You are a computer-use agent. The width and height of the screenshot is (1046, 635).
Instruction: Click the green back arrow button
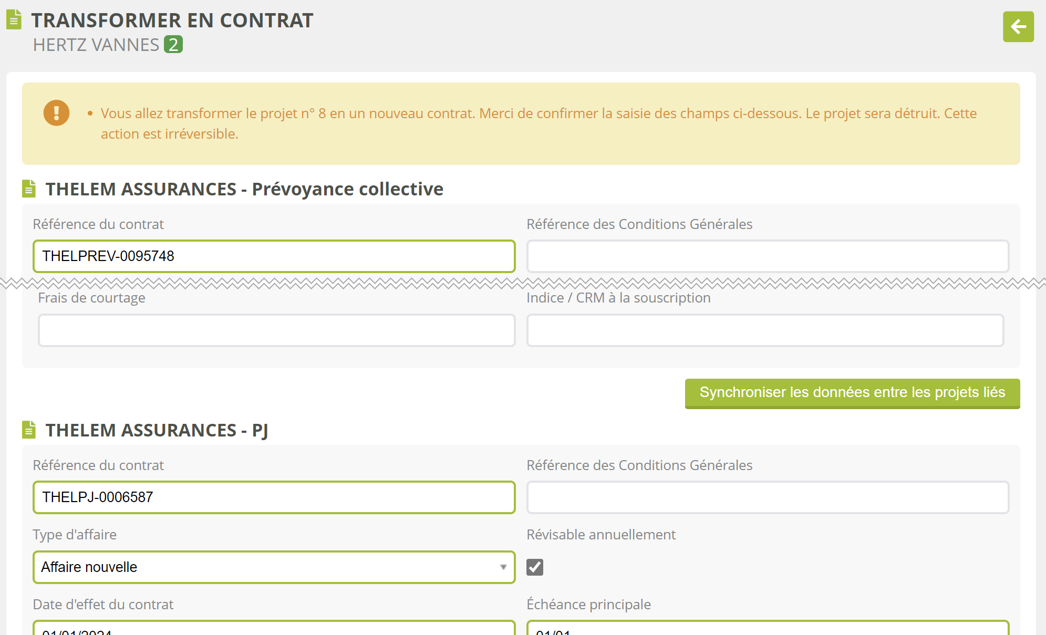(1018, 27)
